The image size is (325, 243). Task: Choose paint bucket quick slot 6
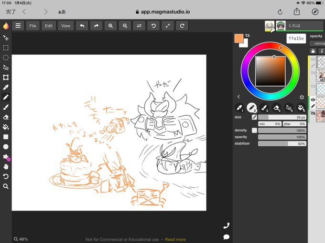pyautogui.click(x=301, y=108)
